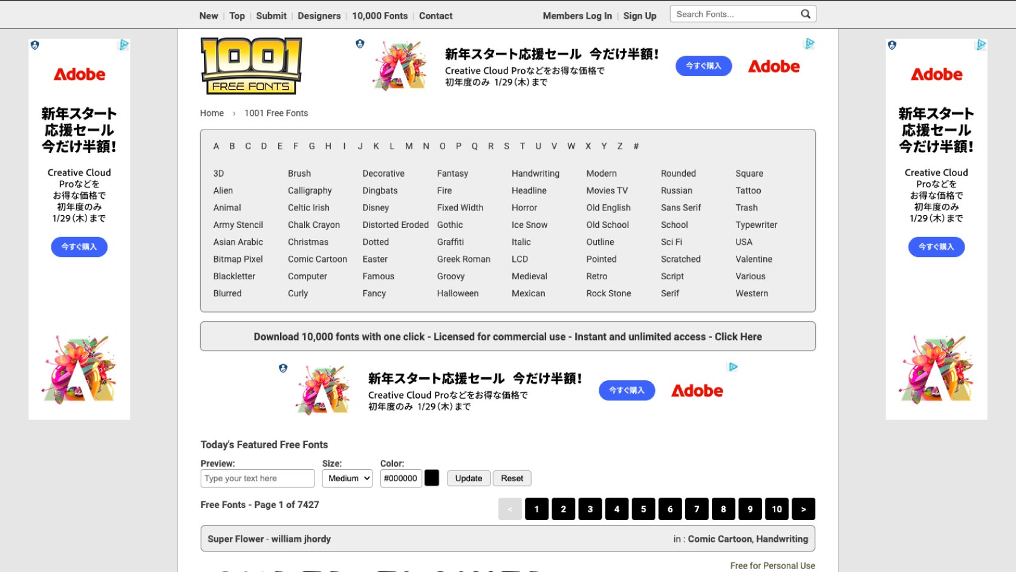Browse fonts starting with letter M
Viewport: 1016px width, 572px height.
coord(409,146)
